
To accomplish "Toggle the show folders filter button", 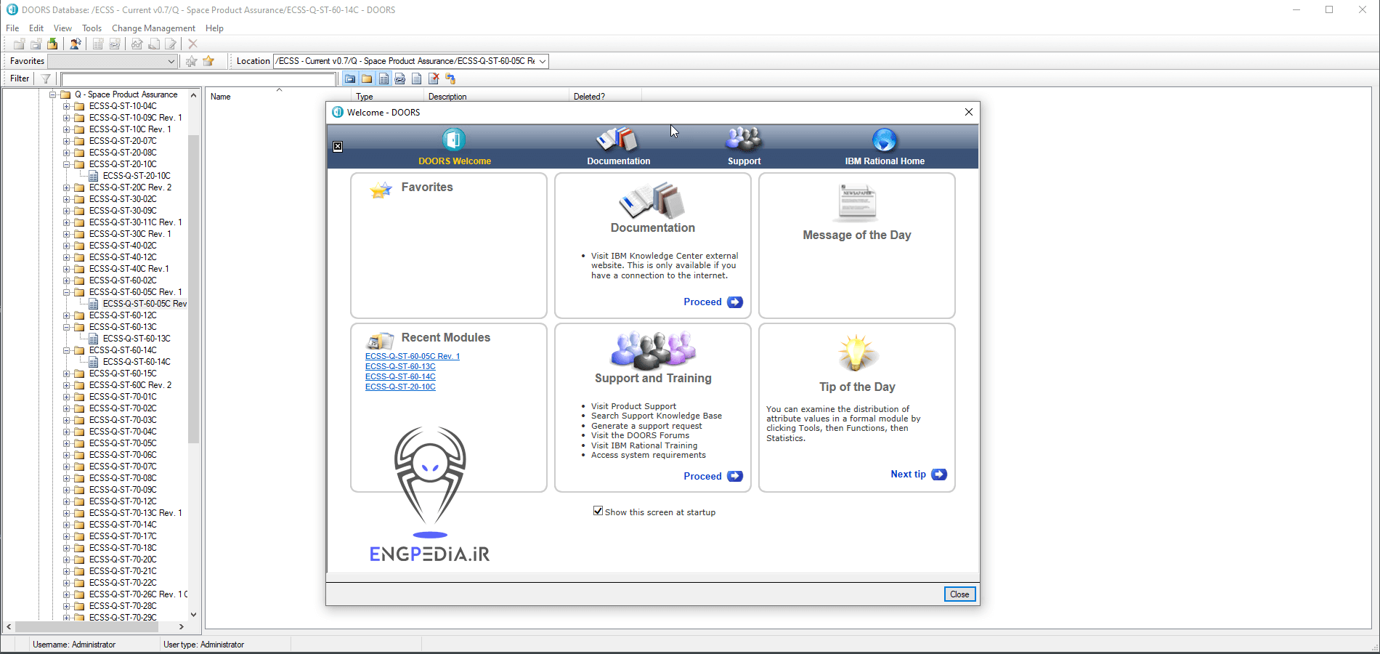I will [367, 78].
